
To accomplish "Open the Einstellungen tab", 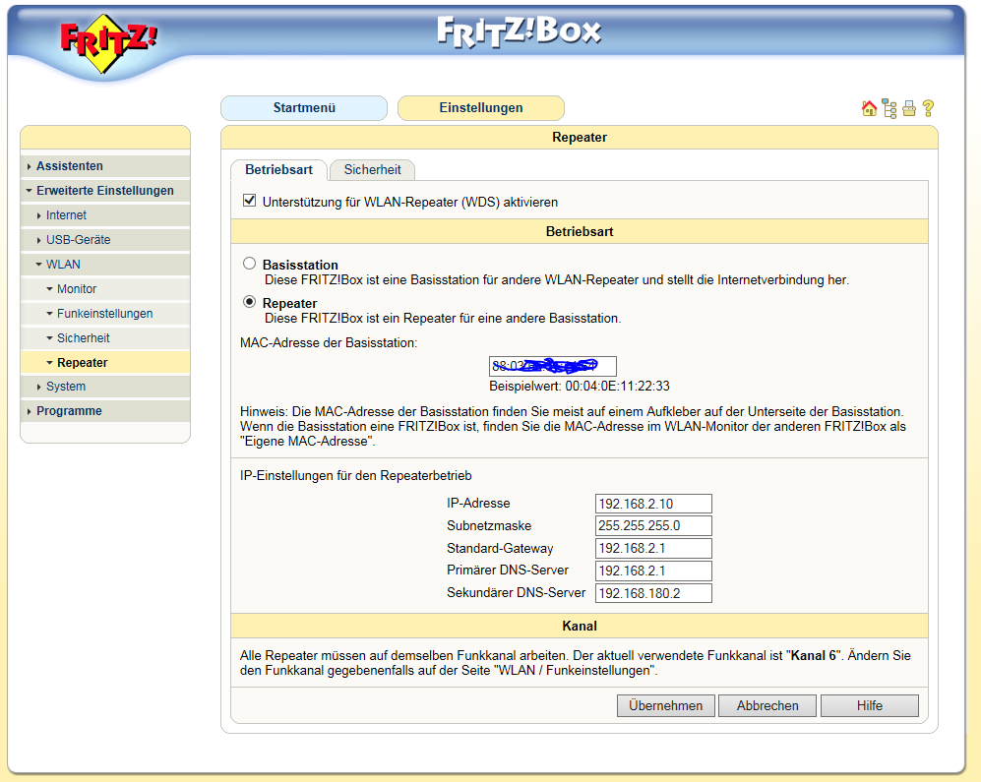I will pyautogui.click(x=481, y=107).
